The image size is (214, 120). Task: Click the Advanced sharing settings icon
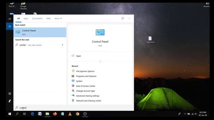coord(73,96)
